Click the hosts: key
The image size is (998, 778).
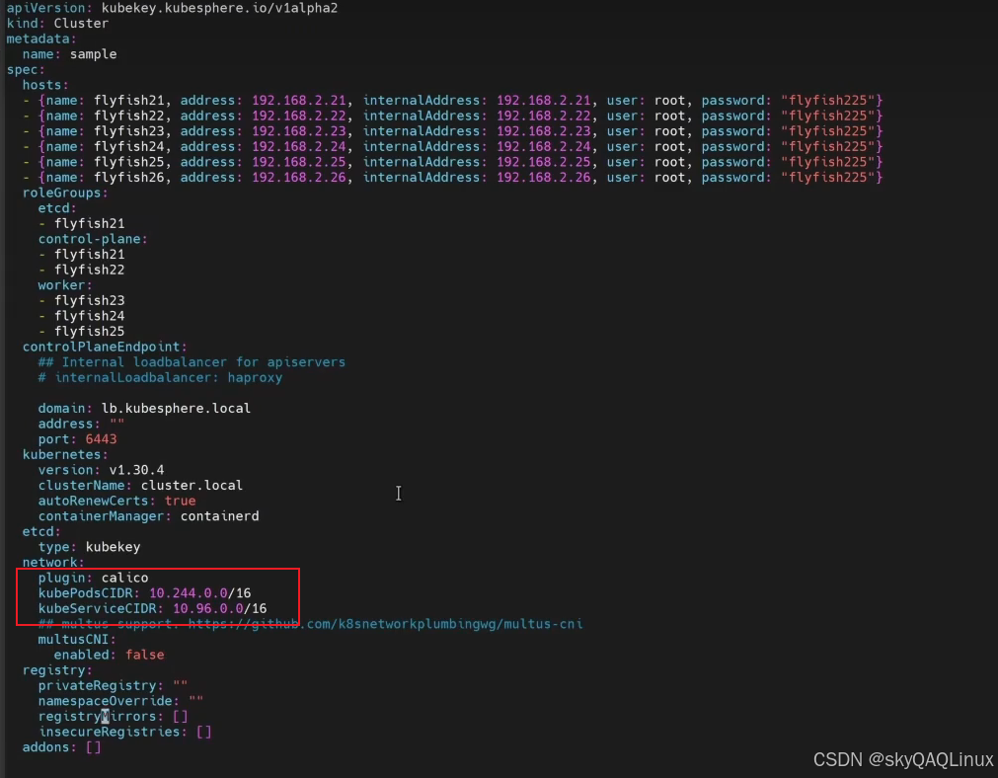(x=45, y=85)
